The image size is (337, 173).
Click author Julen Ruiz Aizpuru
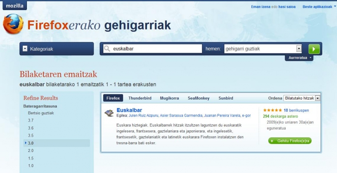[143, 116]
